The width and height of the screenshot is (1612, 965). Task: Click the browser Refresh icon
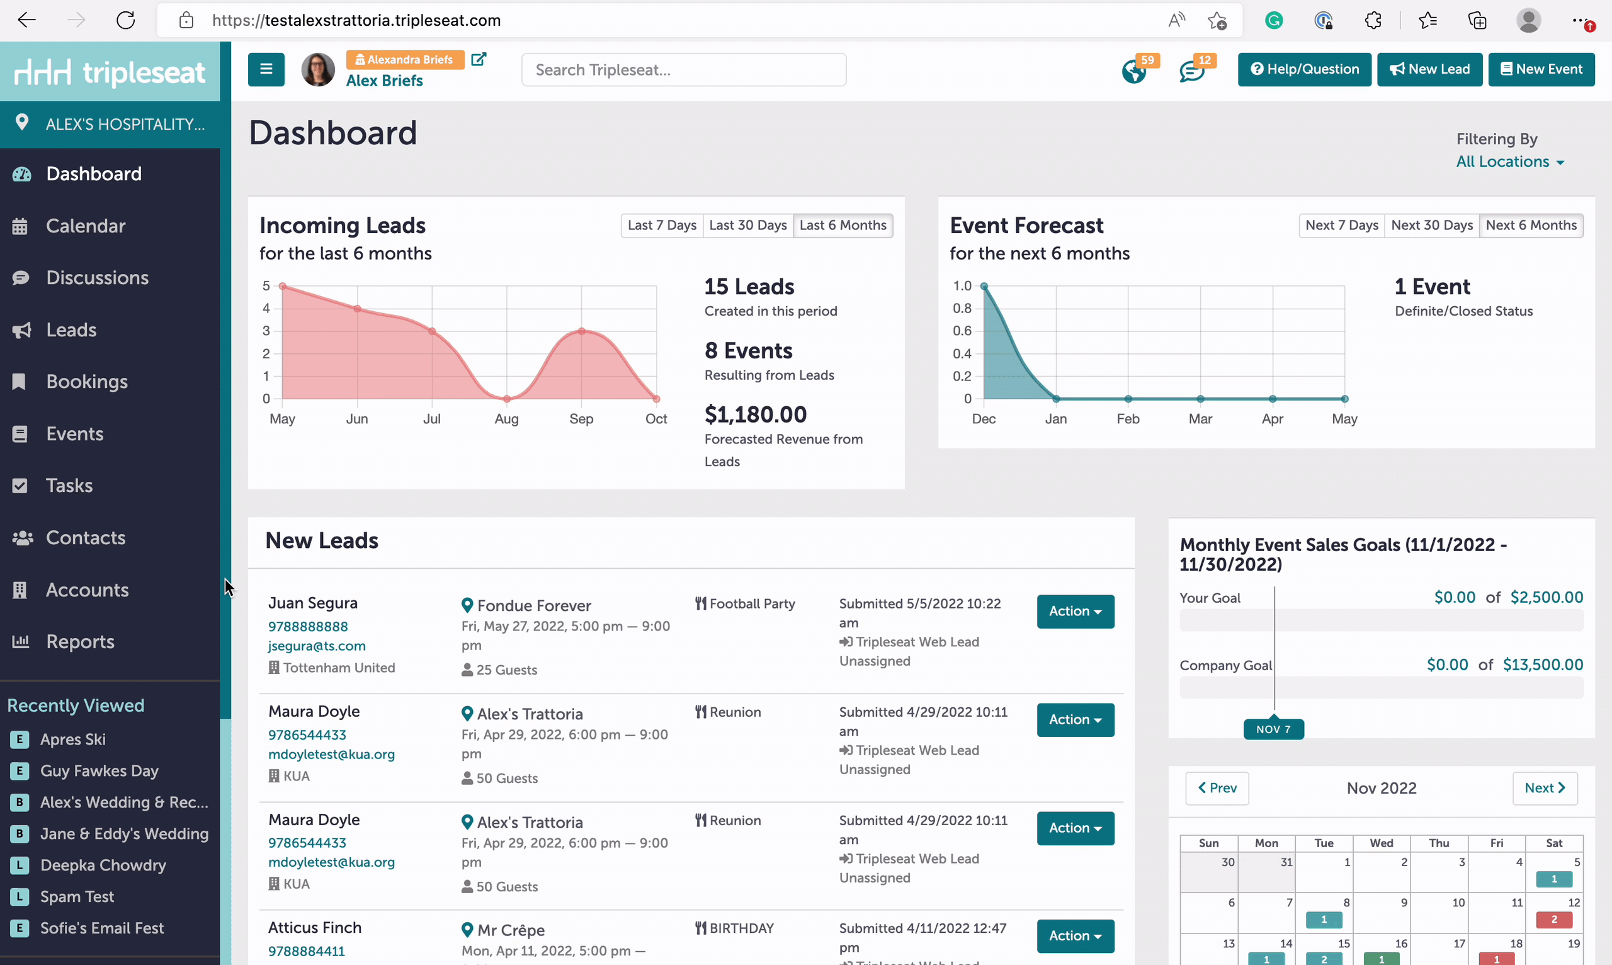click(x=125, y=20)
